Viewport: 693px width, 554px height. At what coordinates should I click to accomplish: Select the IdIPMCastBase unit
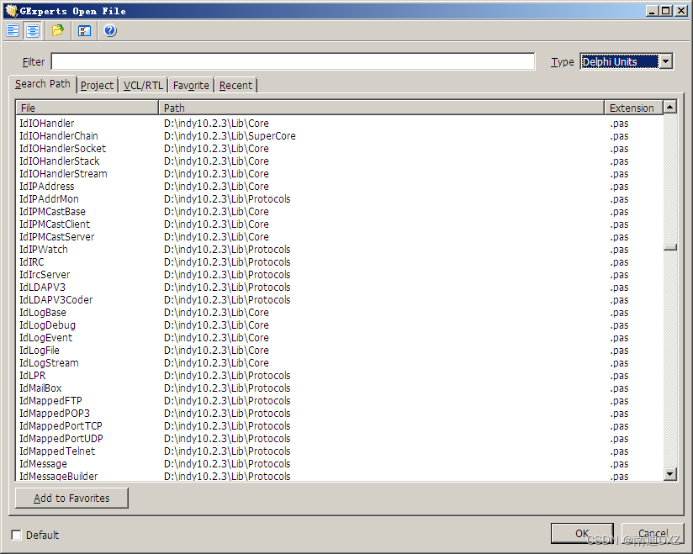click(x=340, y=212)
